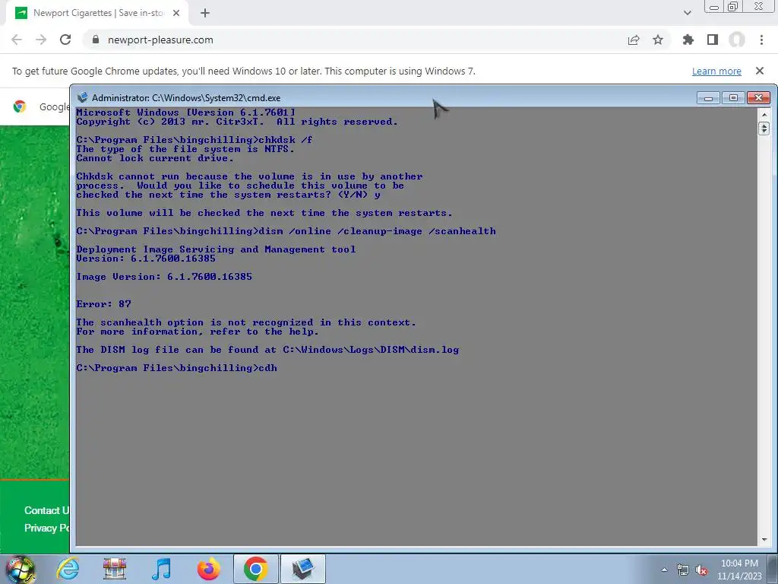
Task: Click the address bar URL newport-pleasure.com
Action: click(x=160, y=40)
